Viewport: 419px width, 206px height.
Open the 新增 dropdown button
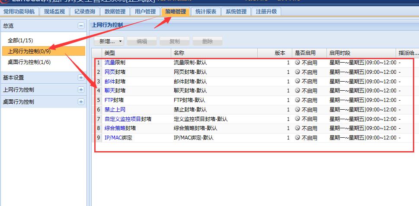(x=109, y=41)
